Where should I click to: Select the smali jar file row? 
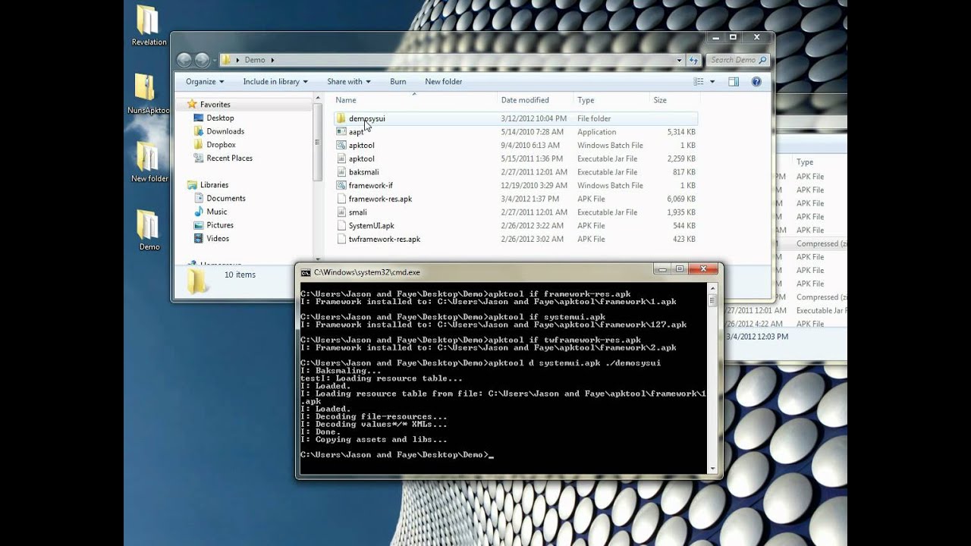(x=515, y=212)
